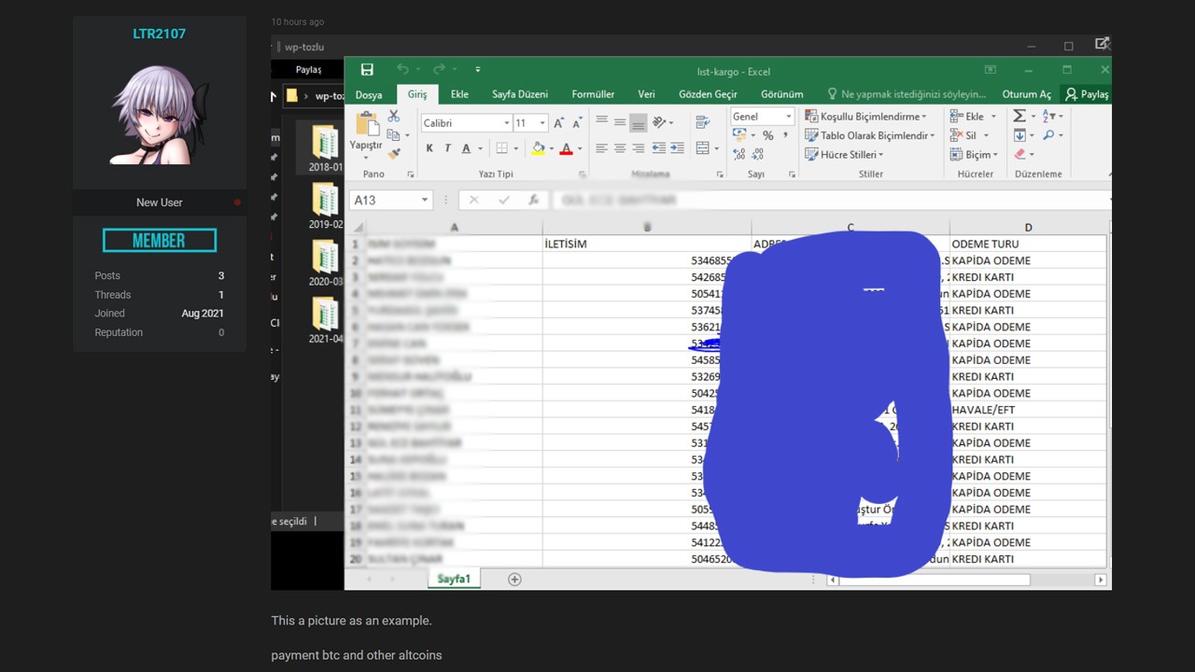Click the yellow fill color swatch

coord(538,148)
